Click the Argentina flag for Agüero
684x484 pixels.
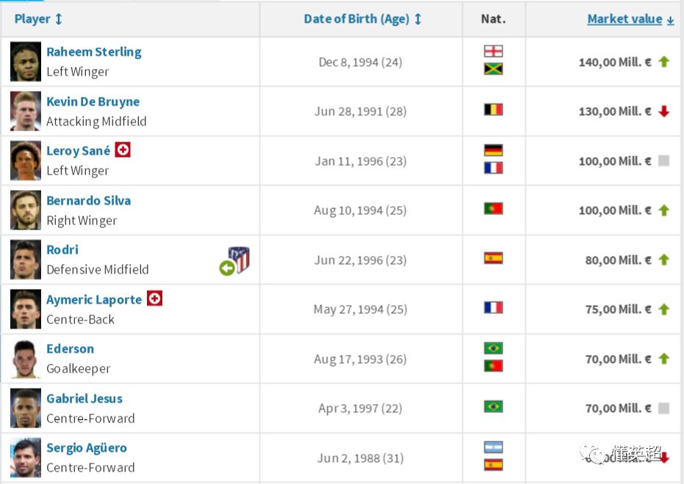(x=494, y=447)
